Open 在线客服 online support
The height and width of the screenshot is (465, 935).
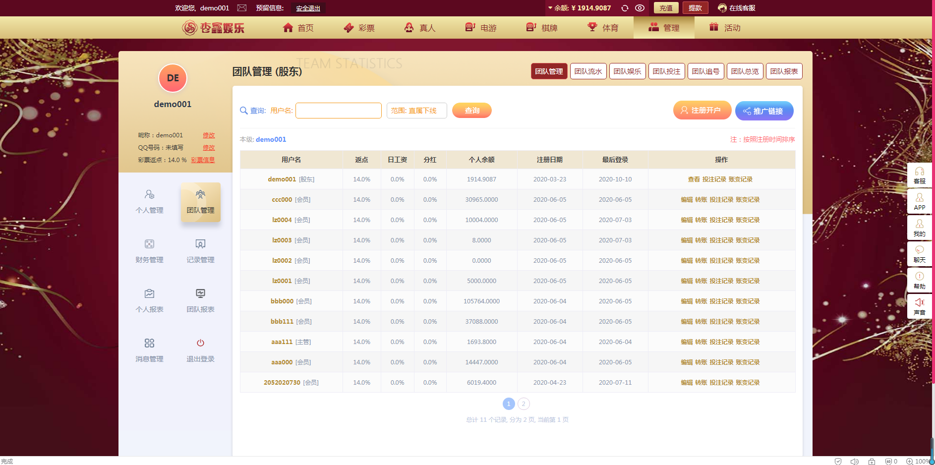[737, 8]
